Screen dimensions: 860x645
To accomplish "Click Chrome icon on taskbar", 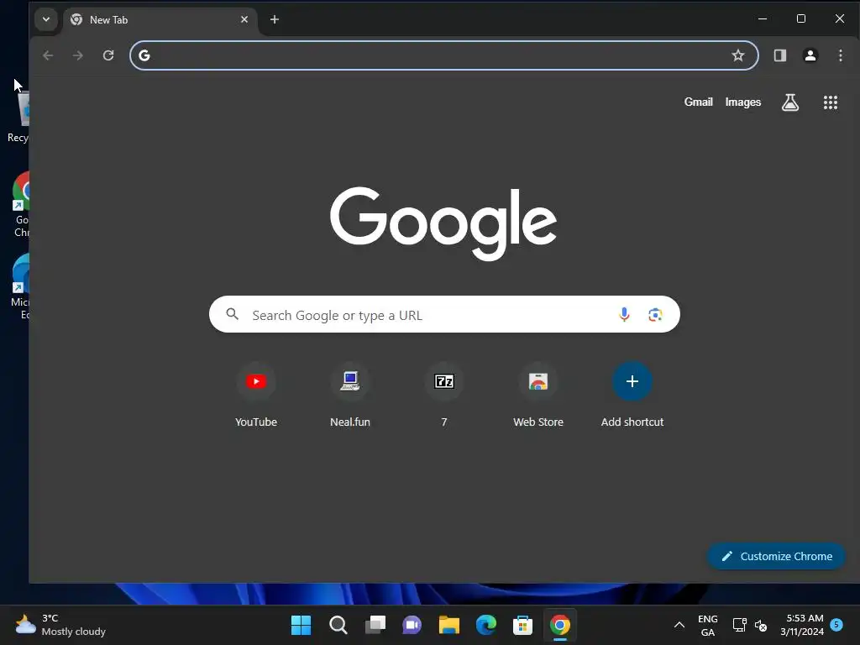I will tap(560, 625).
